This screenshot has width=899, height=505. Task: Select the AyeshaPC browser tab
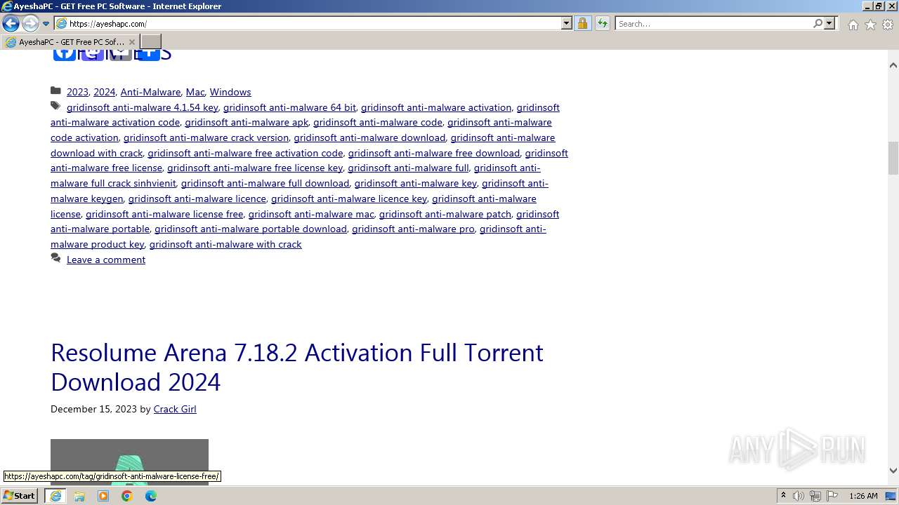coord(70,42)
